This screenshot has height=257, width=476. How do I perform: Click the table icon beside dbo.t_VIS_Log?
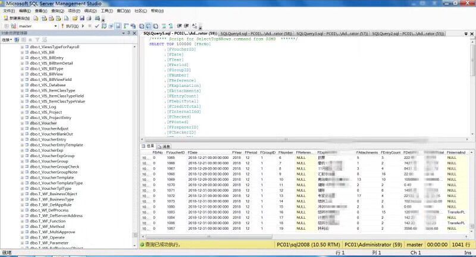pos(26,107)
